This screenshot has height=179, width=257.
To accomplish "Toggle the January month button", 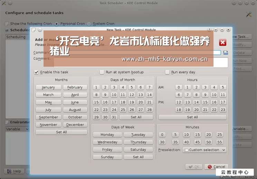I will point(48,87).
